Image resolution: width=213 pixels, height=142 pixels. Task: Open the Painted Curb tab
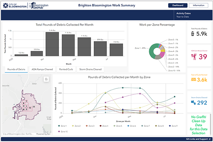pos(66,69)
